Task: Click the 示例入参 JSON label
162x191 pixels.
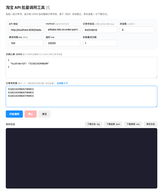Action: click(14, 54)
